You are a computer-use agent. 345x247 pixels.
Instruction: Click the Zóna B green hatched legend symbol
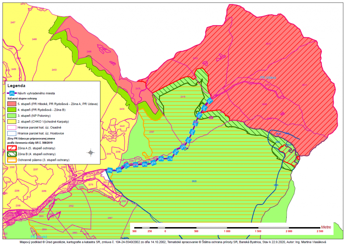pyautogui.click(x=11, y=154)
